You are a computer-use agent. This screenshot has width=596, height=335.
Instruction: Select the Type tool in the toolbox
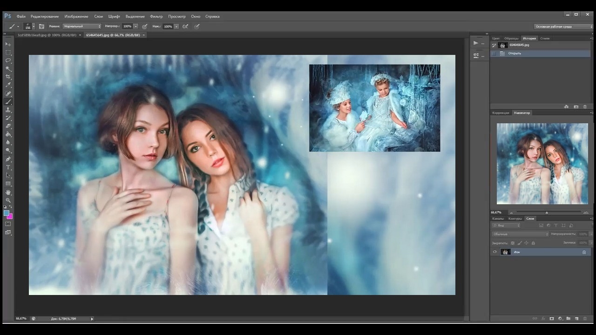(x=8, y=167)
